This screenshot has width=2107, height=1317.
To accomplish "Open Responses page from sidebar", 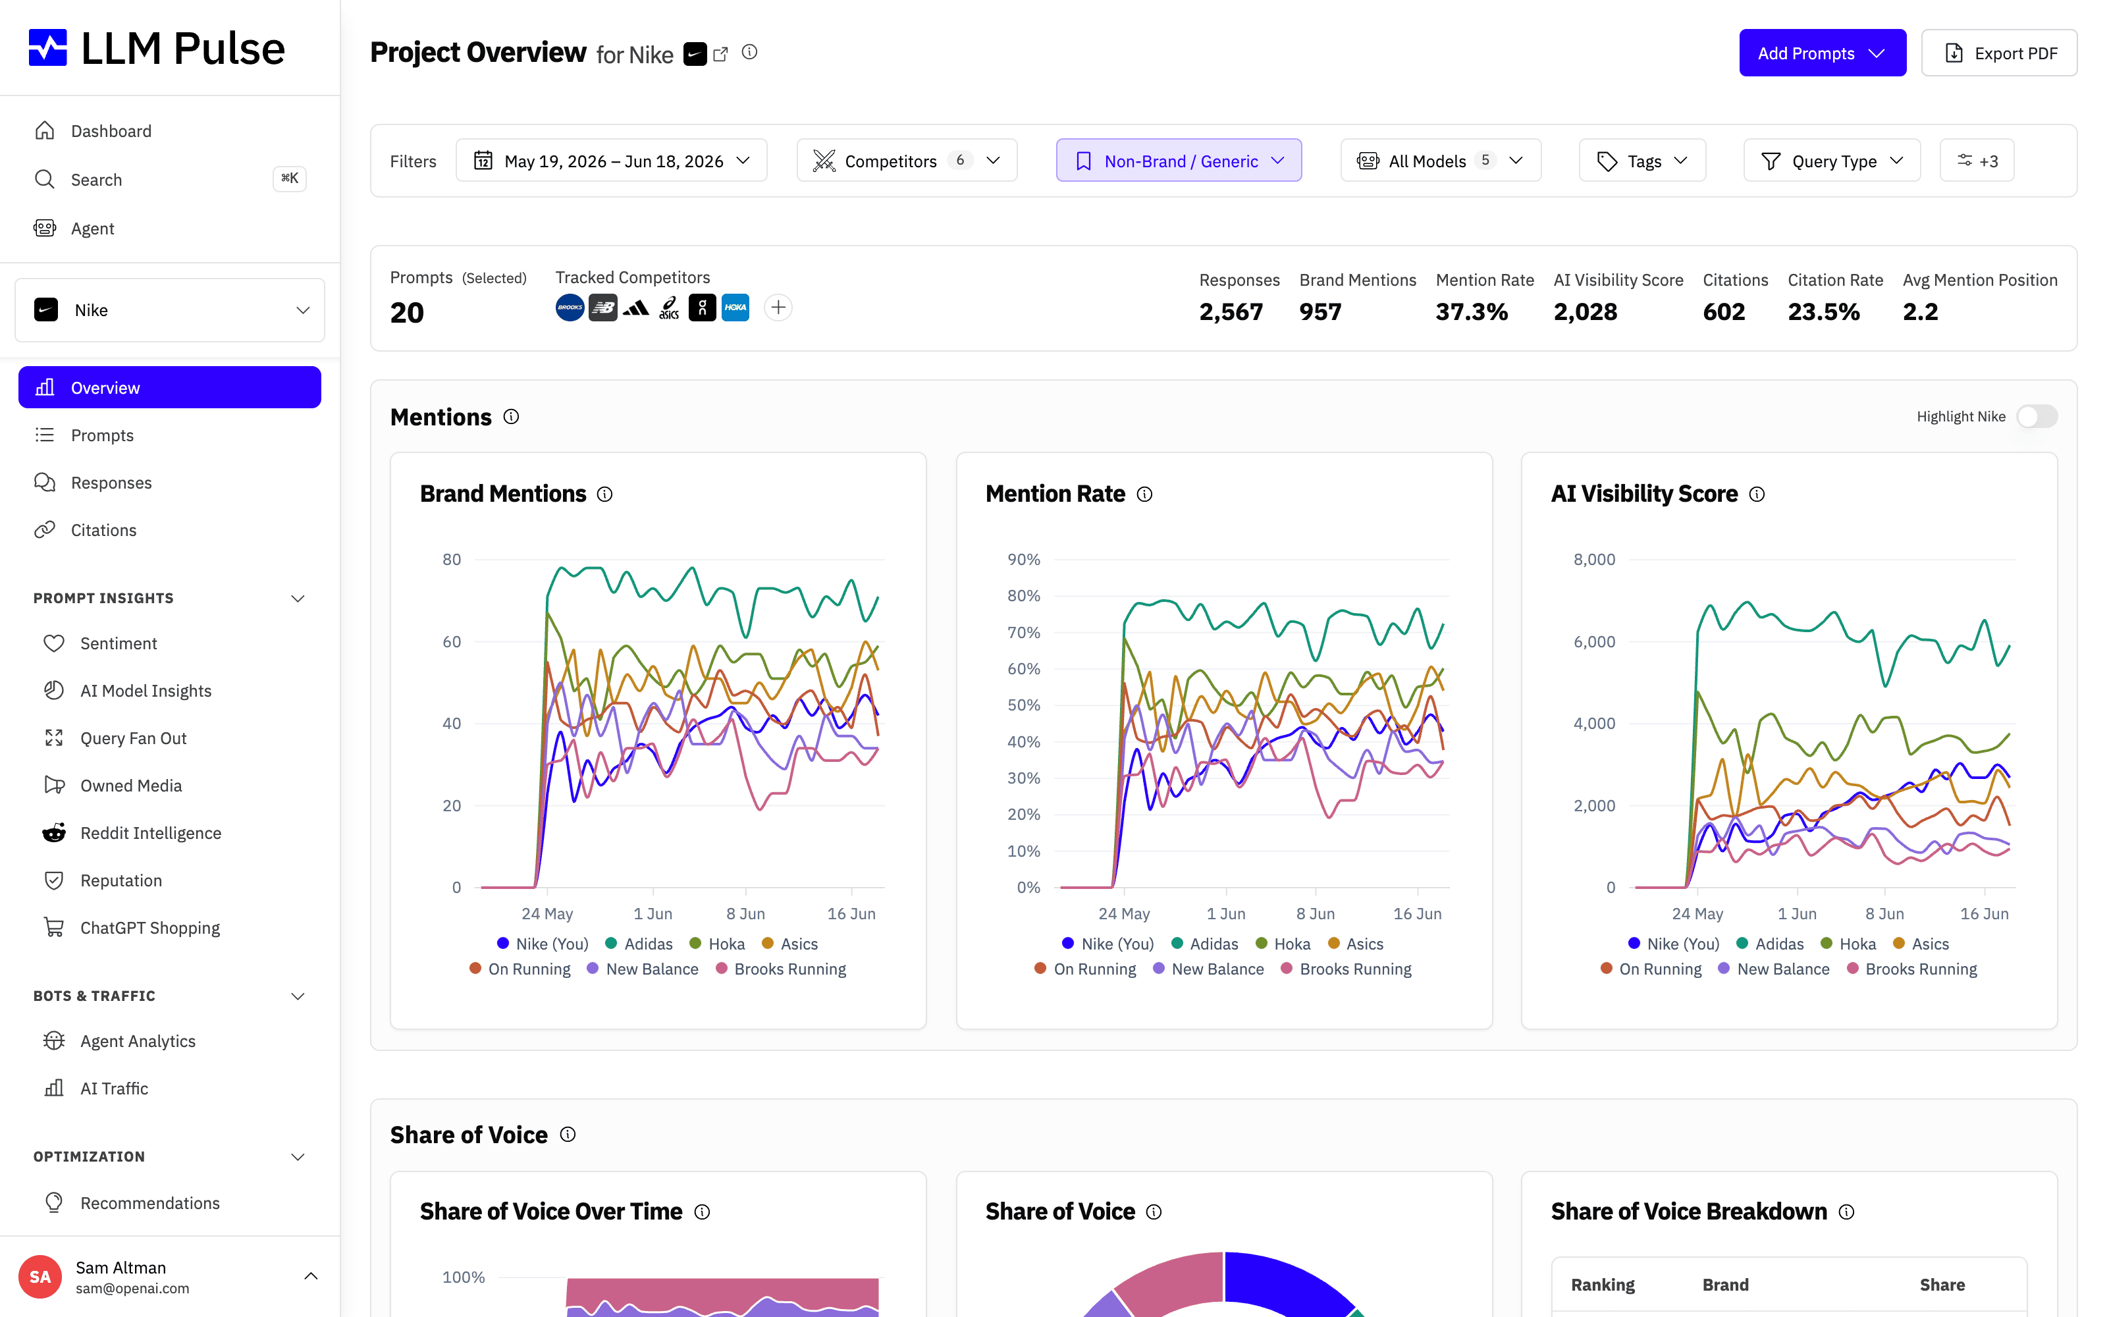I will [x=170, y=483].
